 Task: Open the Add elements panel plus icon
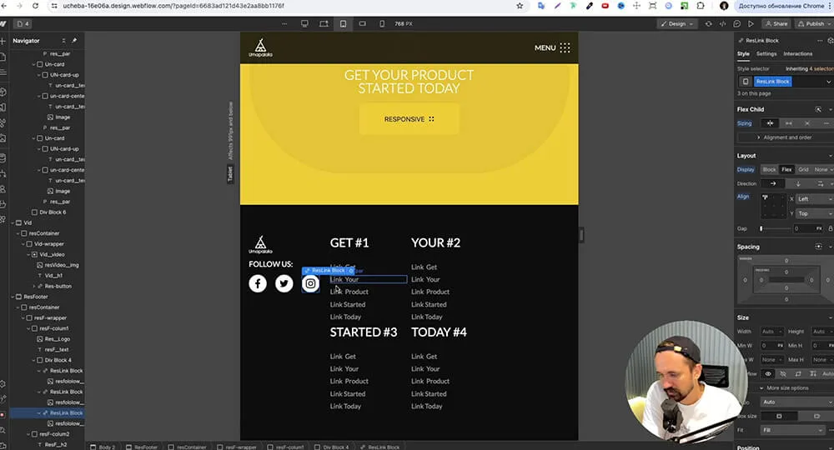click(3, 41)
